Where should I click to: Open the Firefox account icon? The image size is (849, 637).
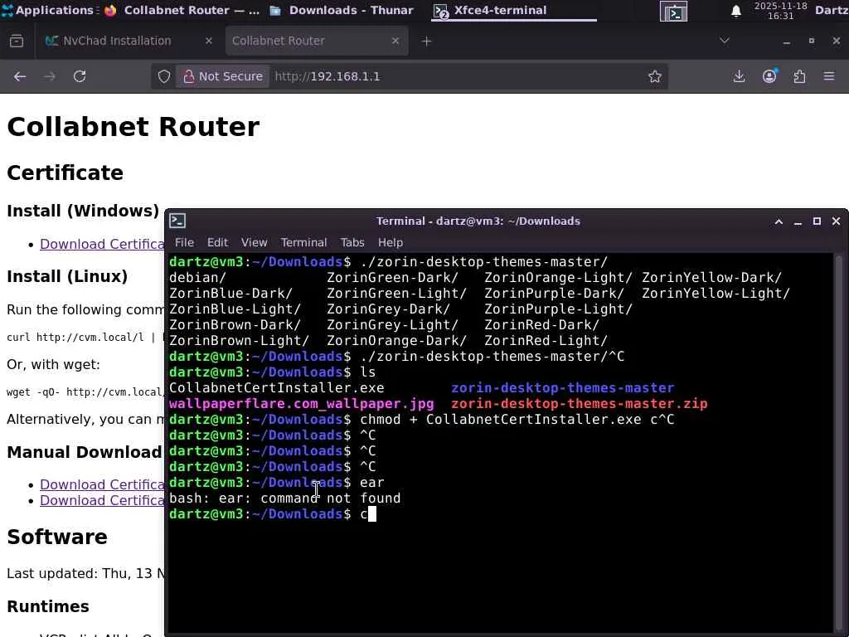[769, 76]
